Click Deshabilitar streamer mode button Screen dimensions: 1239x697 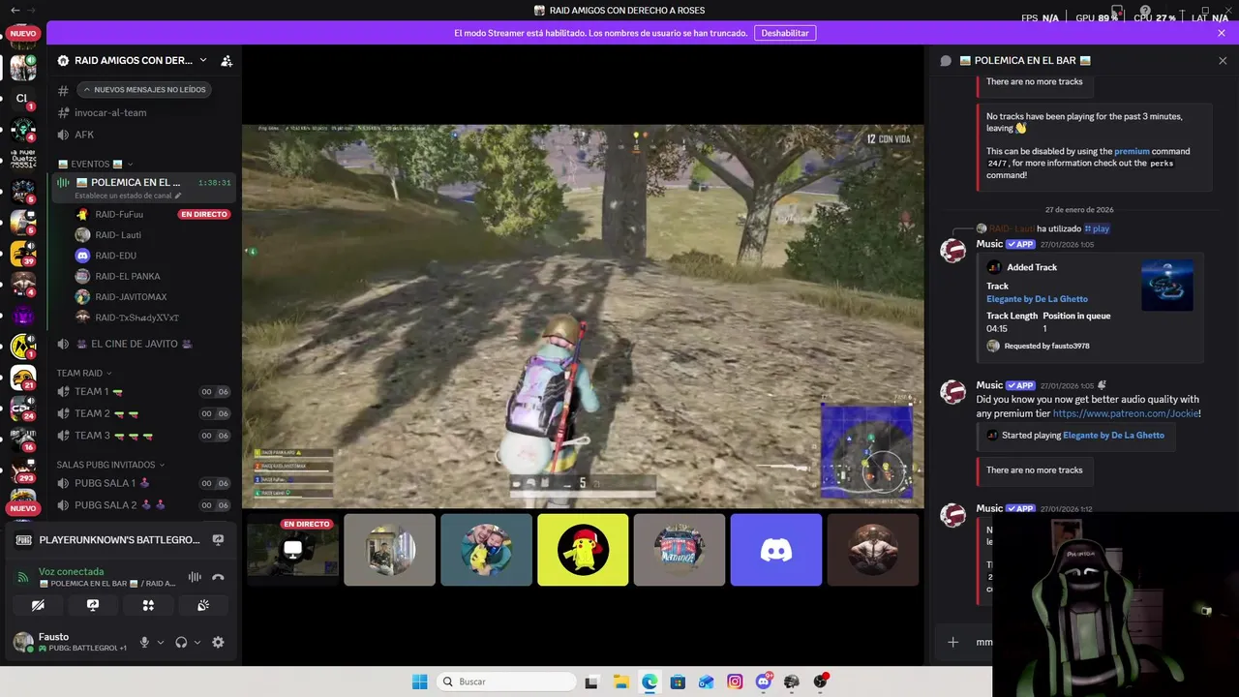(784, 33)
